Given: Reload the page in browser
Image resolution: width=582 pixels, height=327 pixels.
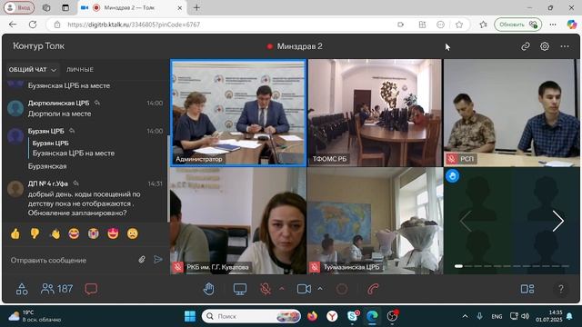Looking at the screenshot, I should pyautogui.click(x=33, y=25).
